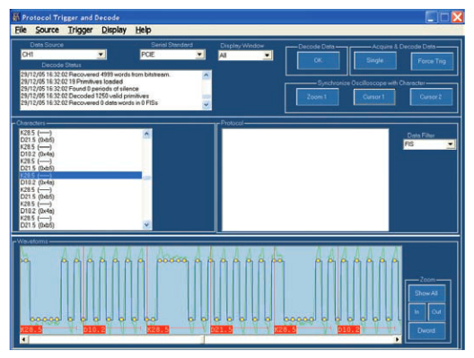
Task: Close the Protocol Trigger and Decode window
Action: point(457,17)
